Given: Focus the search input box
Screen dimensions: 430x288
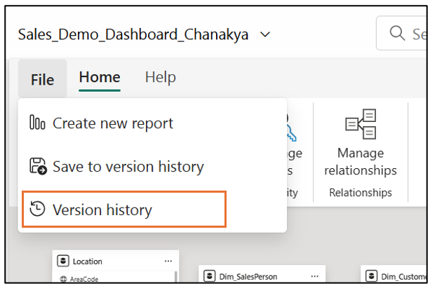Looking at the screenshot, I should pos(401,33).
